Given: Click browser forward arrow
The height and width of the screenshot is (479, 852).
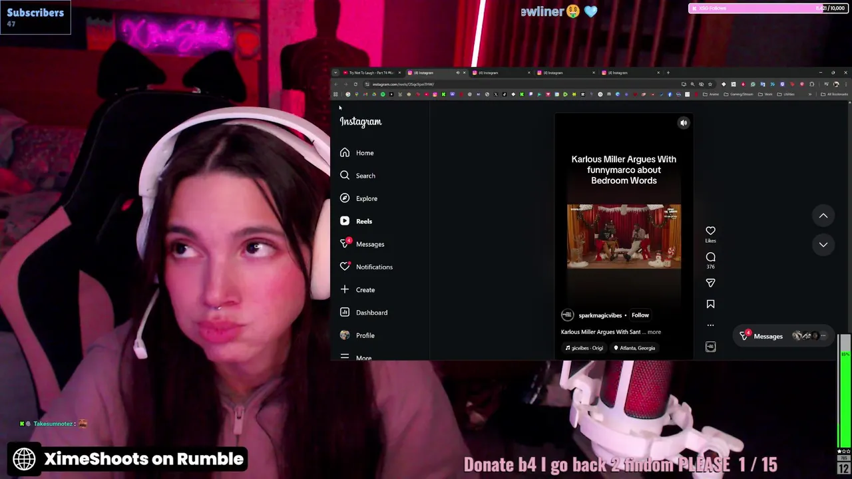Looking at the screenshot, I should pyautogui.click(x=345, y=84).
